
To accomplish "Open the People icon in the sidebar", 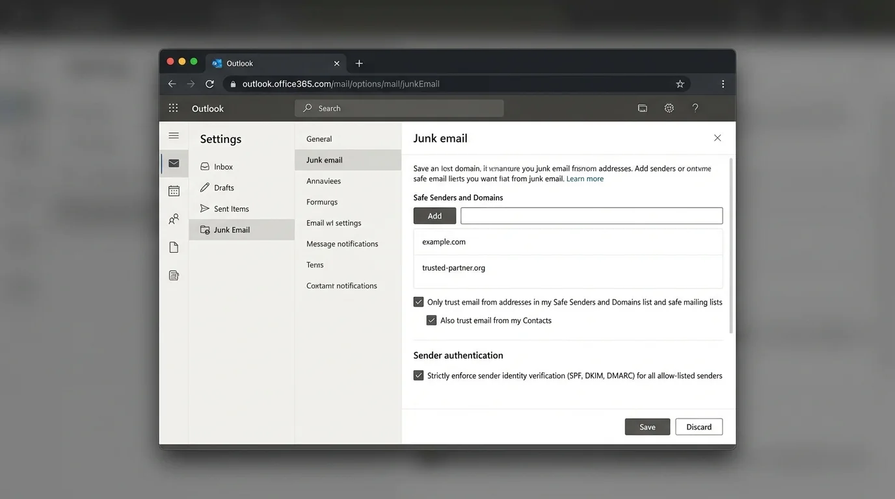I will (x=174, y=219).
